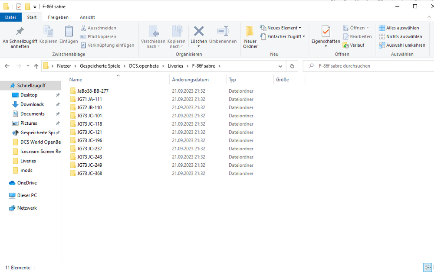Image resolution: width=434 pixels, height=272 pixels.
Task: Open recent locations dropdown arrow
Action: pos(28,66)
